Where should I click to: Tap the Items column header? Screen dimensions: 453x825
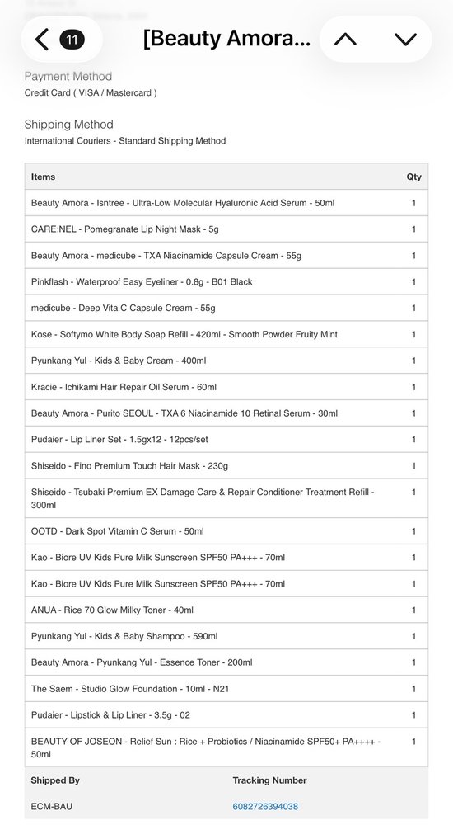(x=43, y=177)
